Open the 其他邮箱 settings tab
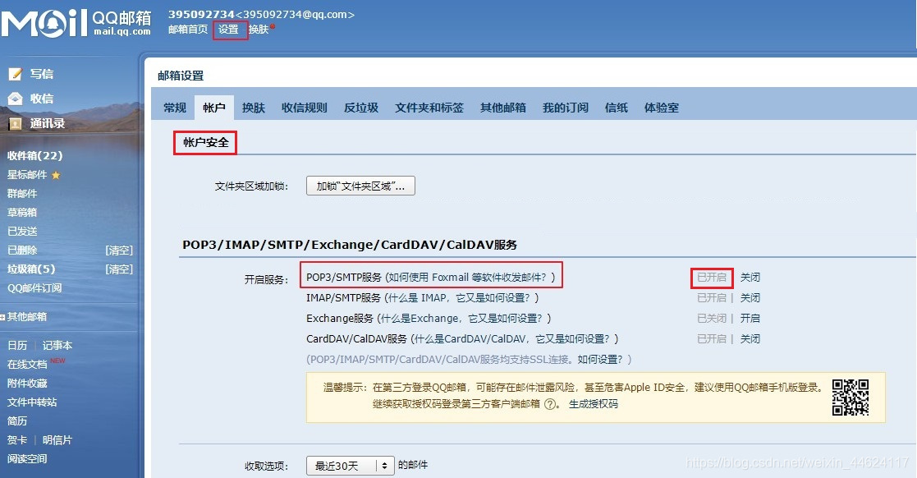 [503, 108]
